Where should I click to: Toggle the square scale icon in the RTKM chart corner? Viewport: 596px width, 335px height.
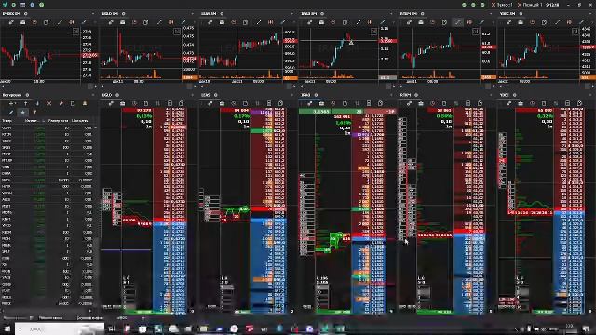(x=476, y=32)
